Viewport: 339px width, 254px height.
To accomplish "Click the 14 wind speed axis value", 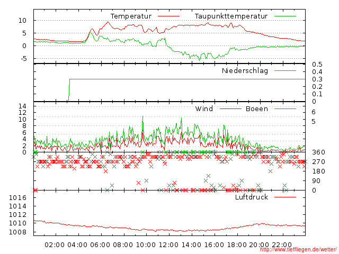I will [x=22, y=106].
